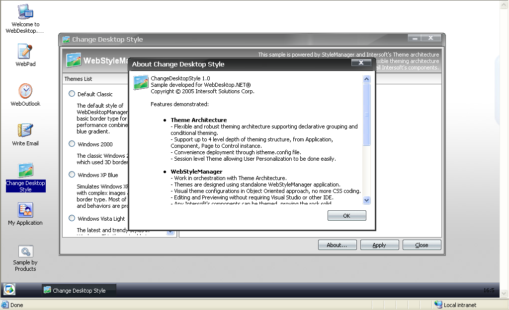Select the Windows XP Blue radio button
Screen dimensions: 509x310
coord(72,175)
